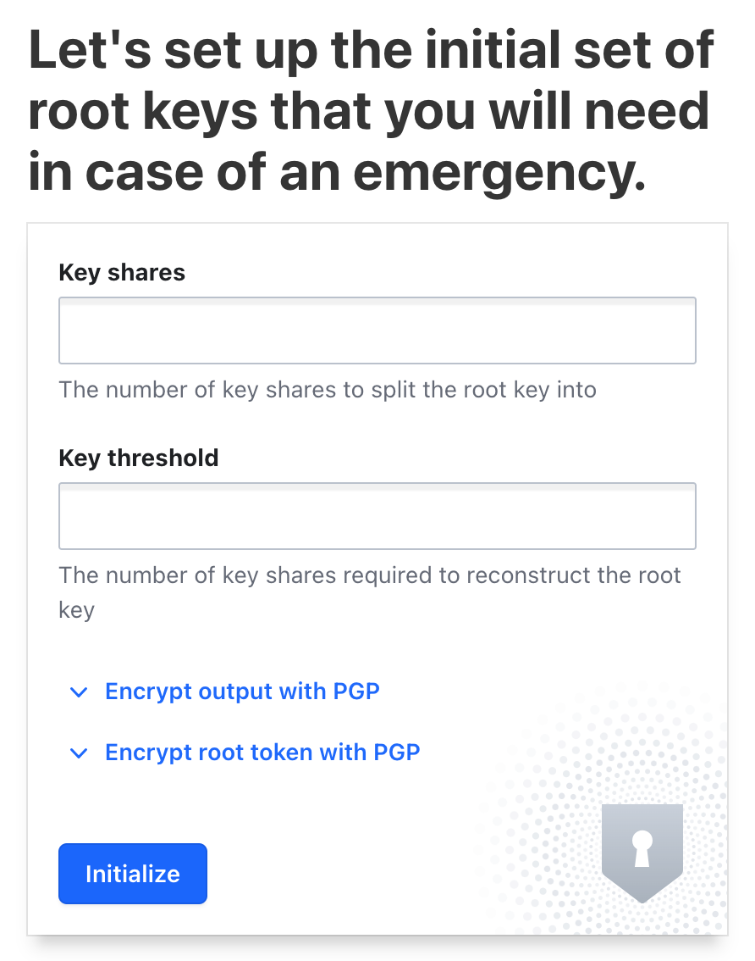
Task: Click the helper text about splitting the root key
Action: click(327, 389)
